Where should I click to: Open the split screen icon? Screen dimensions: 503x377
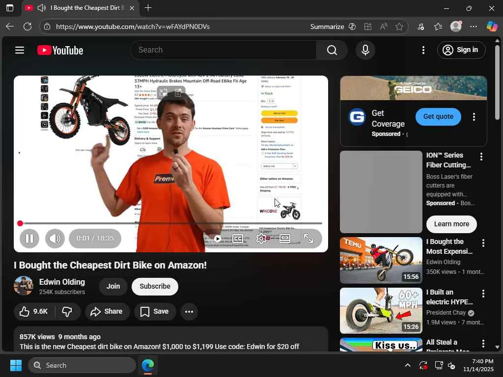pyautogui.click(x=368, y=27)
